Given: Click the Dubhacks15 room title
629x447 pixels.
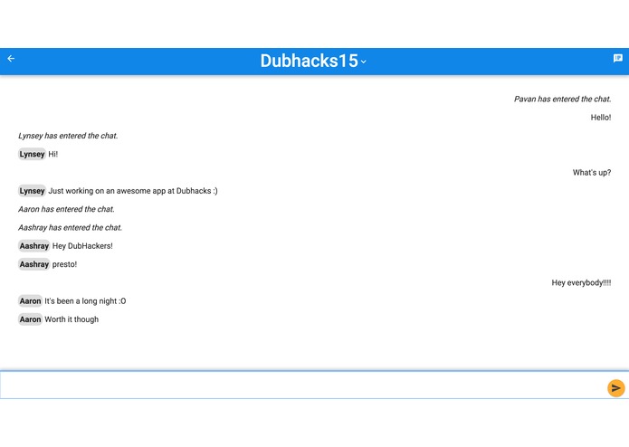Looking at the screenshot, I should click(x=309, y=61).
